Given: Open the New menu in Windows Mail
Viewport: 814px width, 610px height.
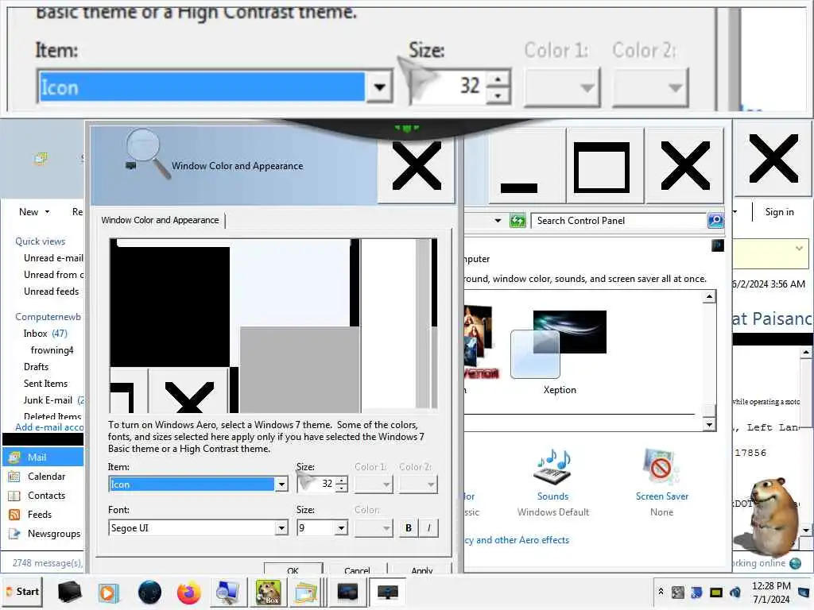Looking at the screenshot, I should pos(29,211).
